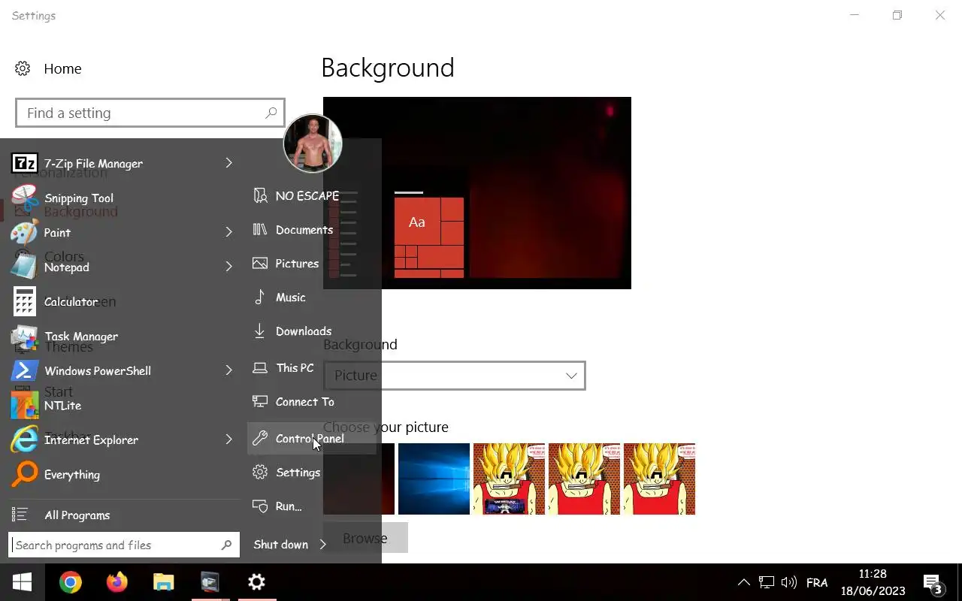962x601 pixels.
Task: Click the Browse button
Action: tap(365, 538)
